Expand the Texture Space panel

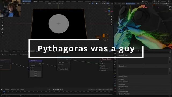pyautogui.click(x=123, y=87)
